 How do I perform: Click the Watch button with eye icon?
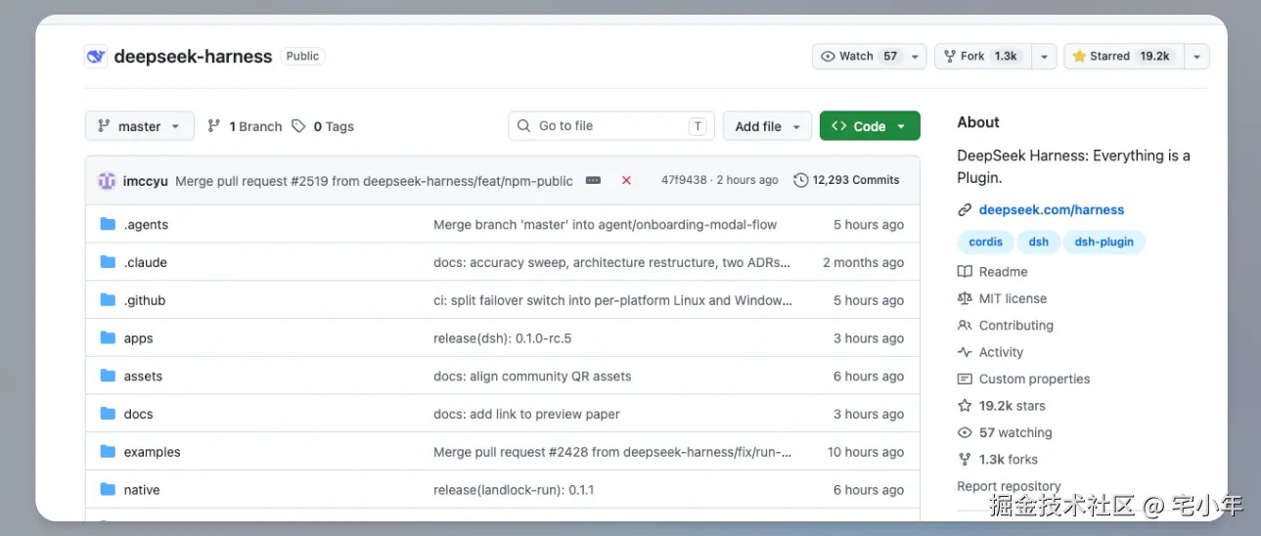click(859, 57)
